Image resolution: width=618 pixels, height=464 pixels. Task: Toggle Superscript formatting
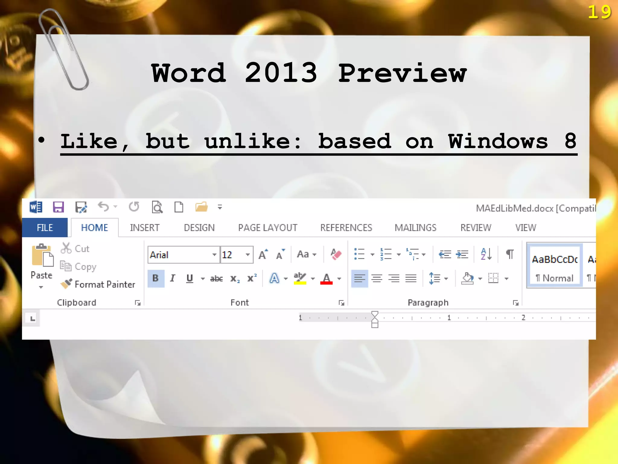(252, 278)
